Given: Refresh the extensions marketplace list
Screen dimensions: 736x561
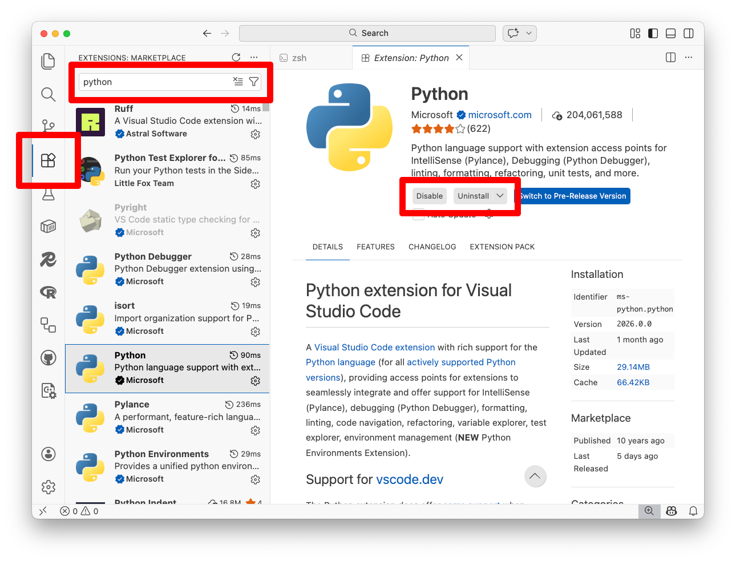Looking at the screenshot, I should tap(236, 57).
